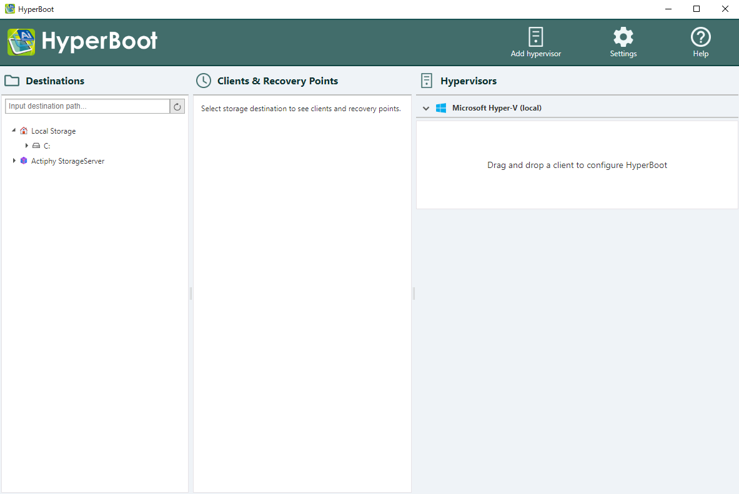Click the Hypervisors panel server icon
The height and width of the screenshot is (494, 739).
427,81
